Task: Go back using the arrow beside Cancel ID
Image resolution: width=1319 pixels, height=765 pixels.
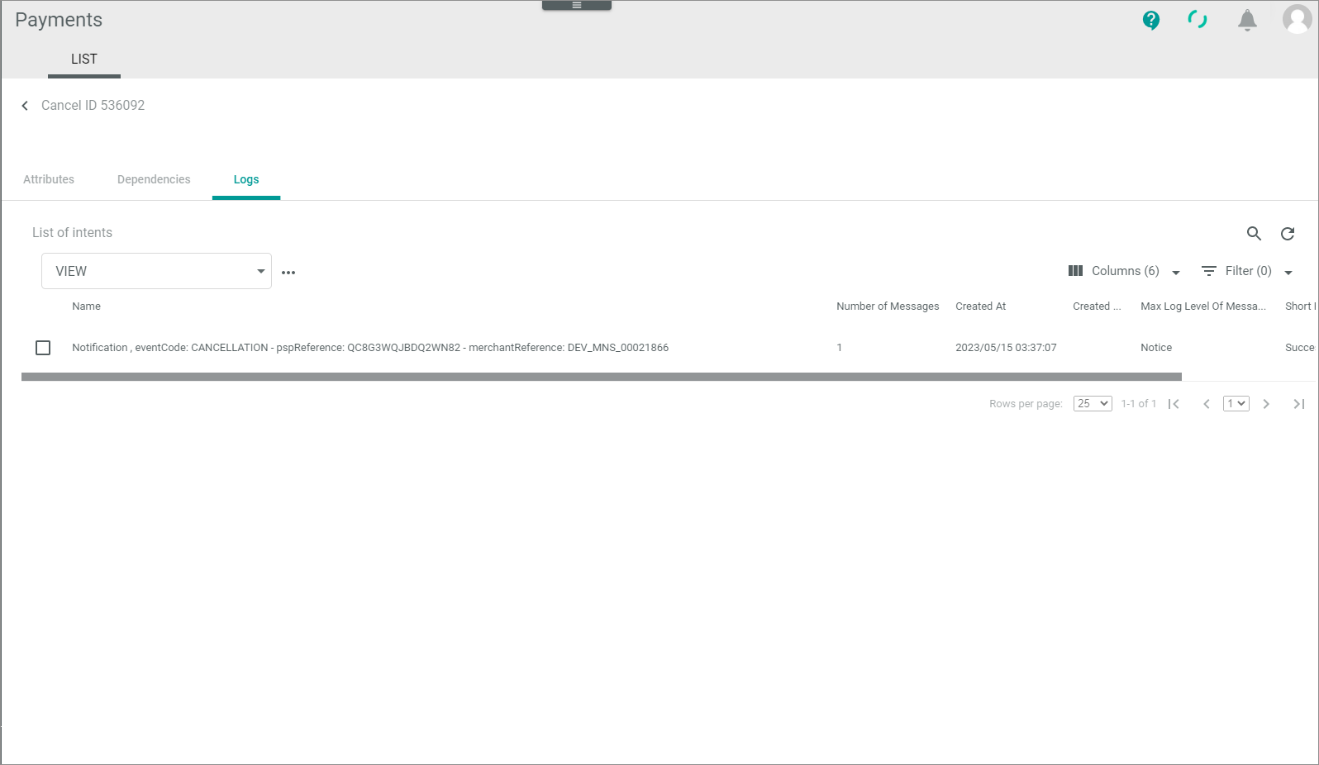Action: click(25, 106)
